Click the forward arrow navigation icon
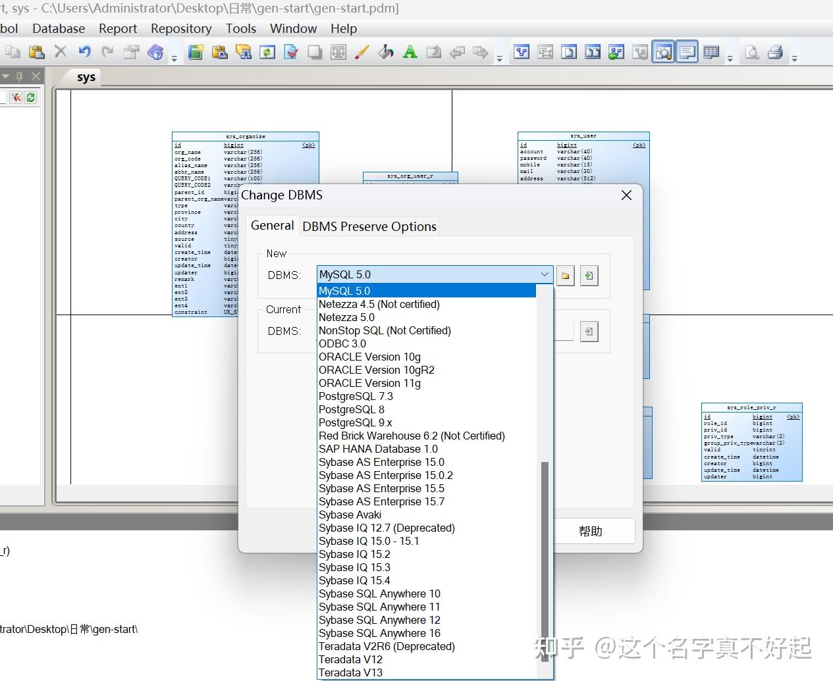This screenshot has width=833, height=681. point(481,52)
